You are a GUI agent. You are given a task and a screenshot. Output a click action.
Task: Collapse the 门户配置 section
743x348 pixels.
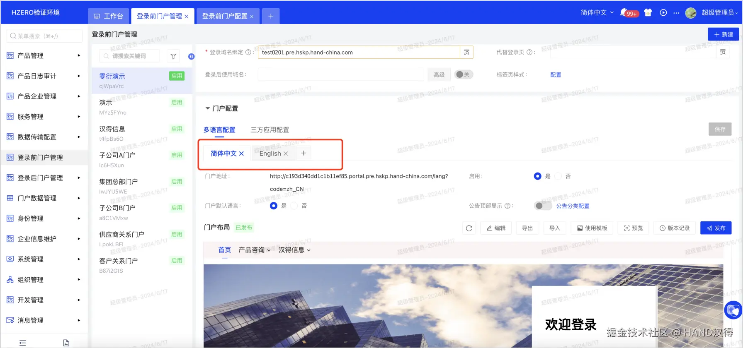(208, 108)
